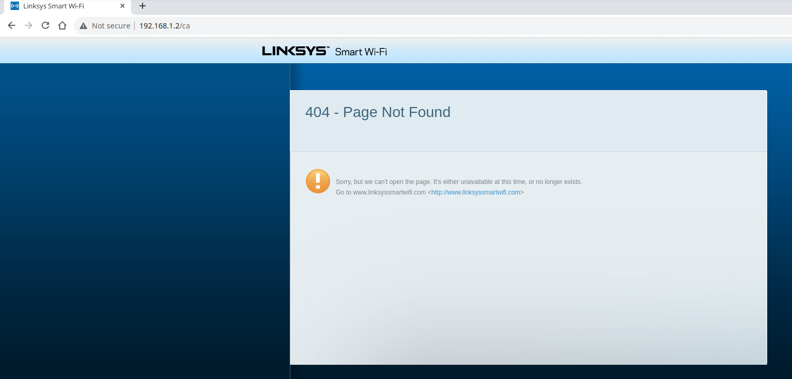Close the Linksys Smart Wi-Fi tab
This screenshot has width=792, height=379.
click(x=122, y=6)
